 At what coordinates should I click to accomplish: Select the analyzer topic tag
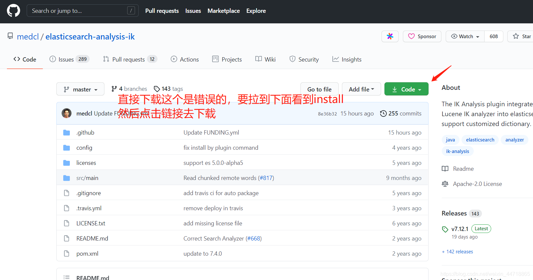[515, 140]
